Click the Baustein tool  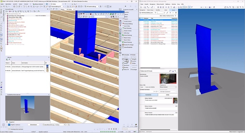(125, 67)
